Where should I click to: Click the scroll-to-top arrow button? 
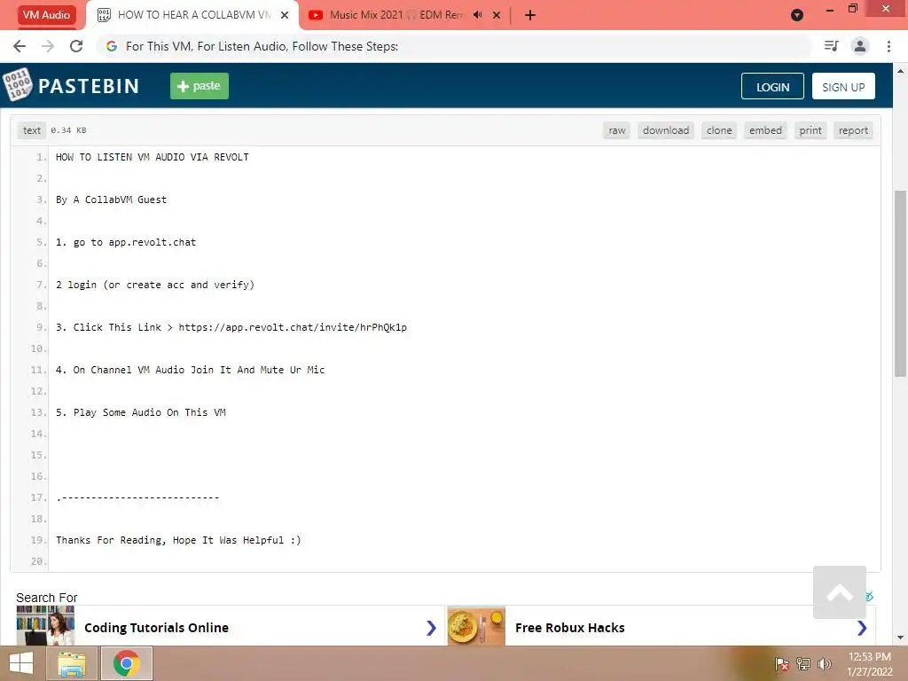(x=839, y=592)
